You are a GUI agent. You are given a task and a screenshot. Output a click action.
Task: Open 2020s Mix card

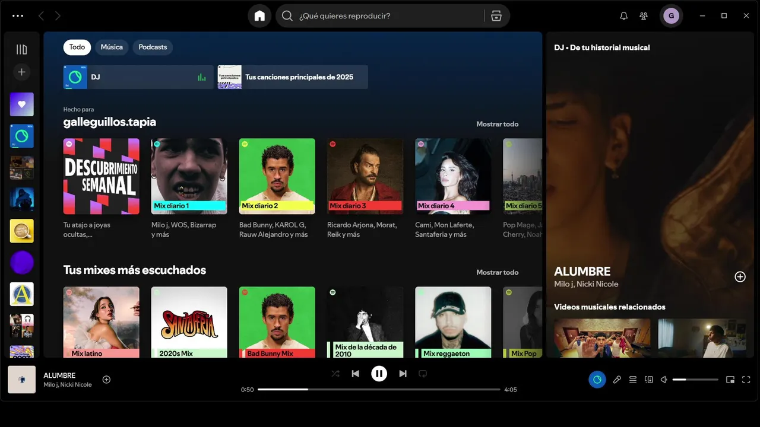189,322
